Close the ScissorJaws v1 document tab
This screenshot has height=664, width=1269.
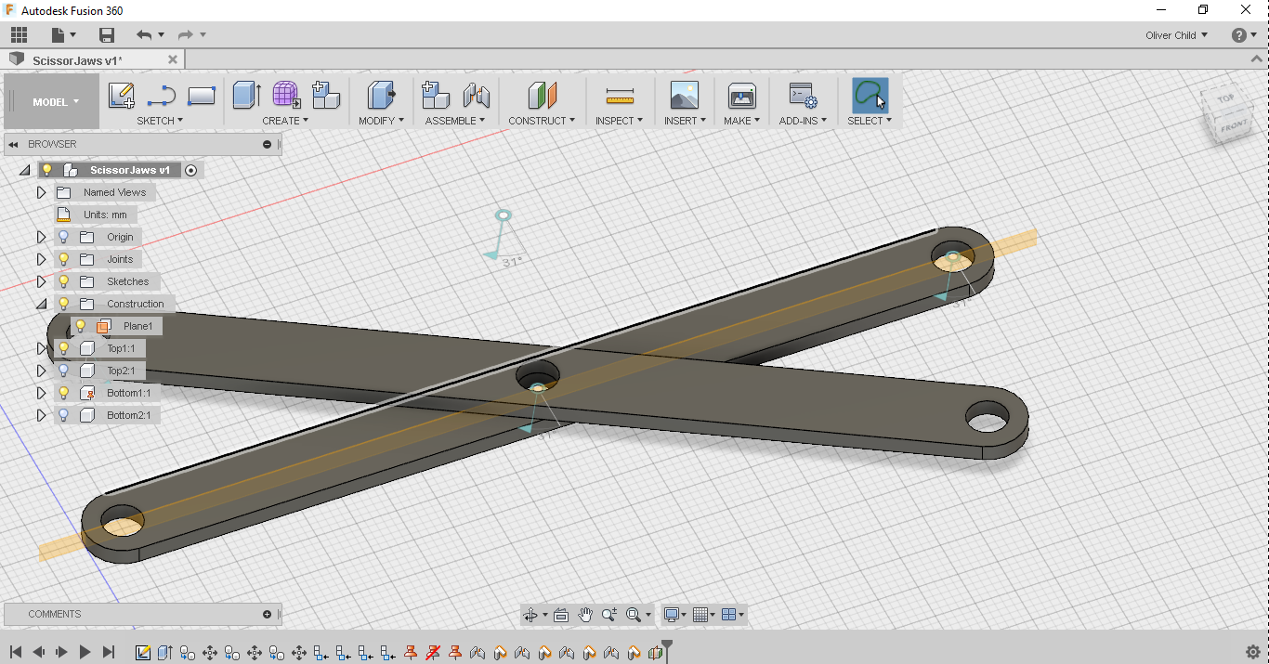(172, 59)
